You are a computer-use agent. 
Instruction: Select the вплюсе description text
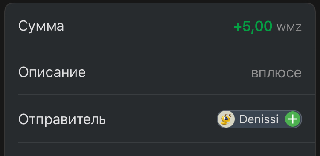coord(276,73)
